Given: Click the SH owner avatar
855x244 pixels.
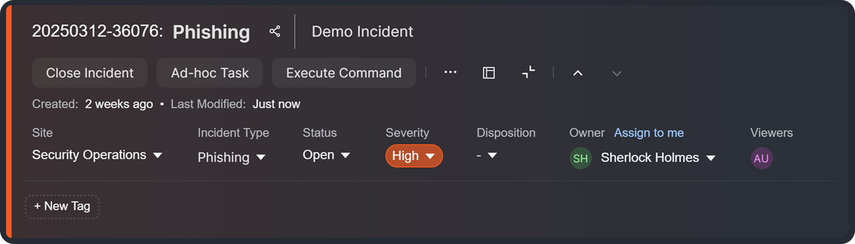Looking at the screenshot, I should 580,158.
